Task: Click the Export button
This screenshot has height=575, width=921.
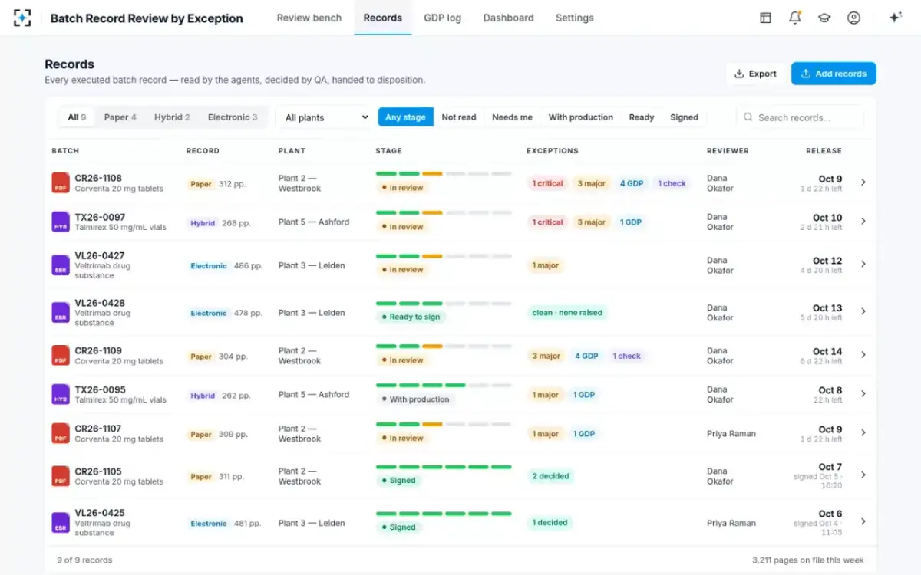Action: pos(755,74)
